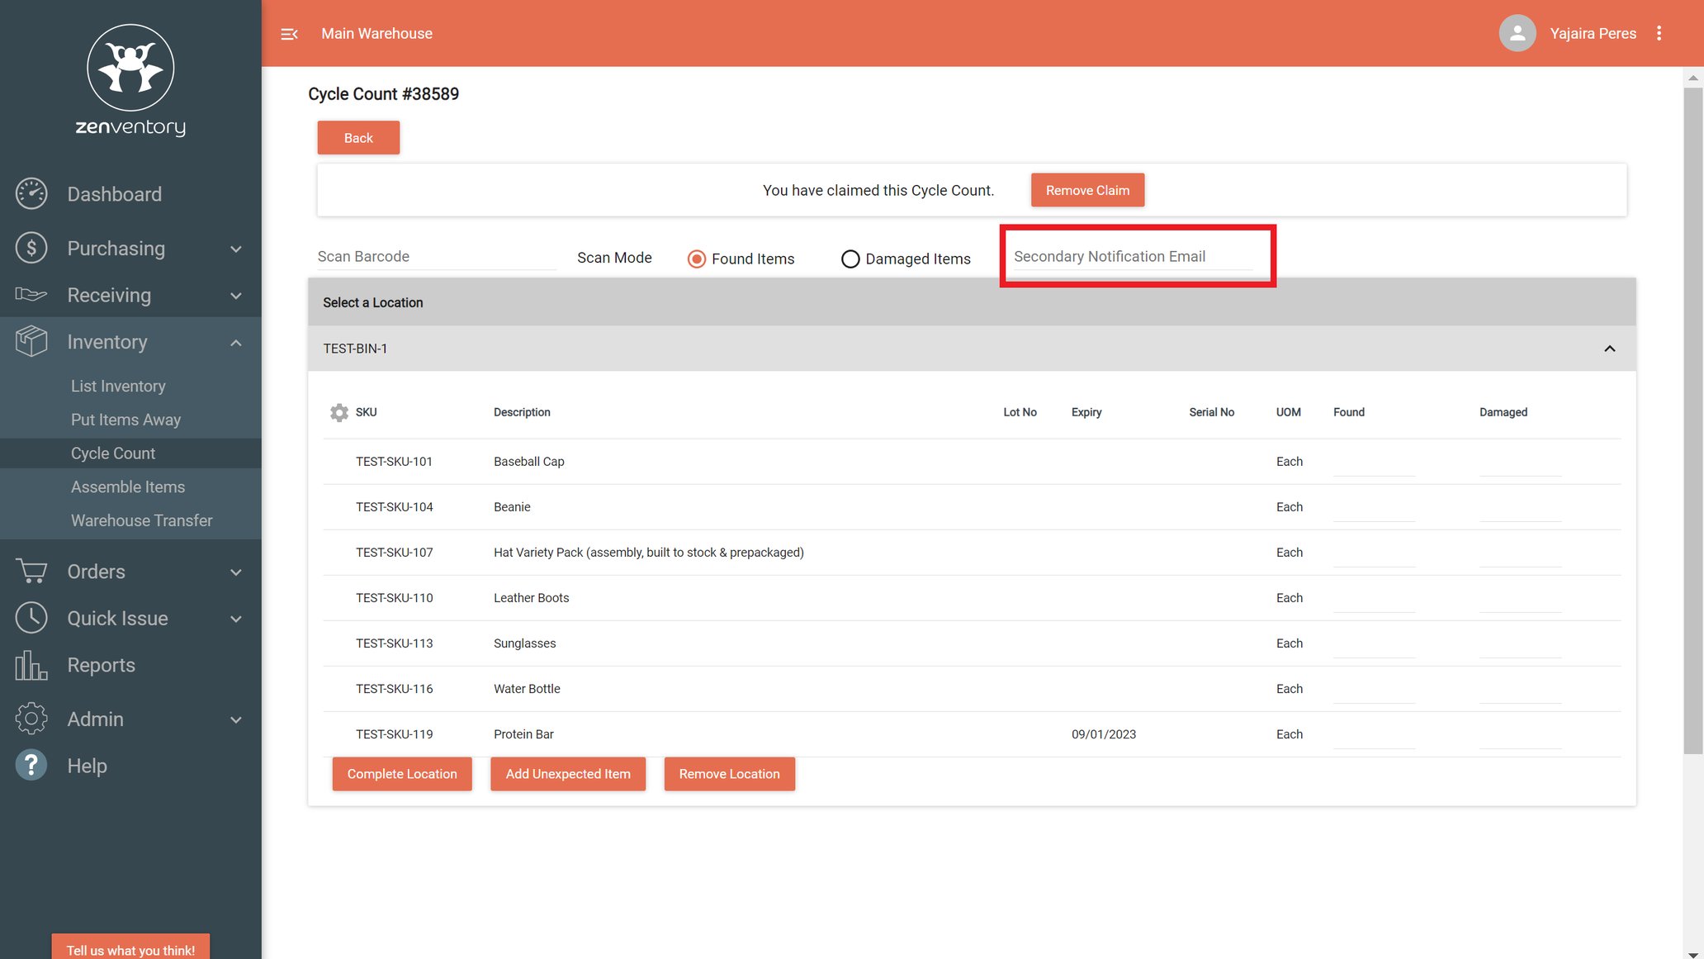Click the Remove Claim button
Image resolution: width=1704 pixels, height=959 pixels.
[1087, 190]
